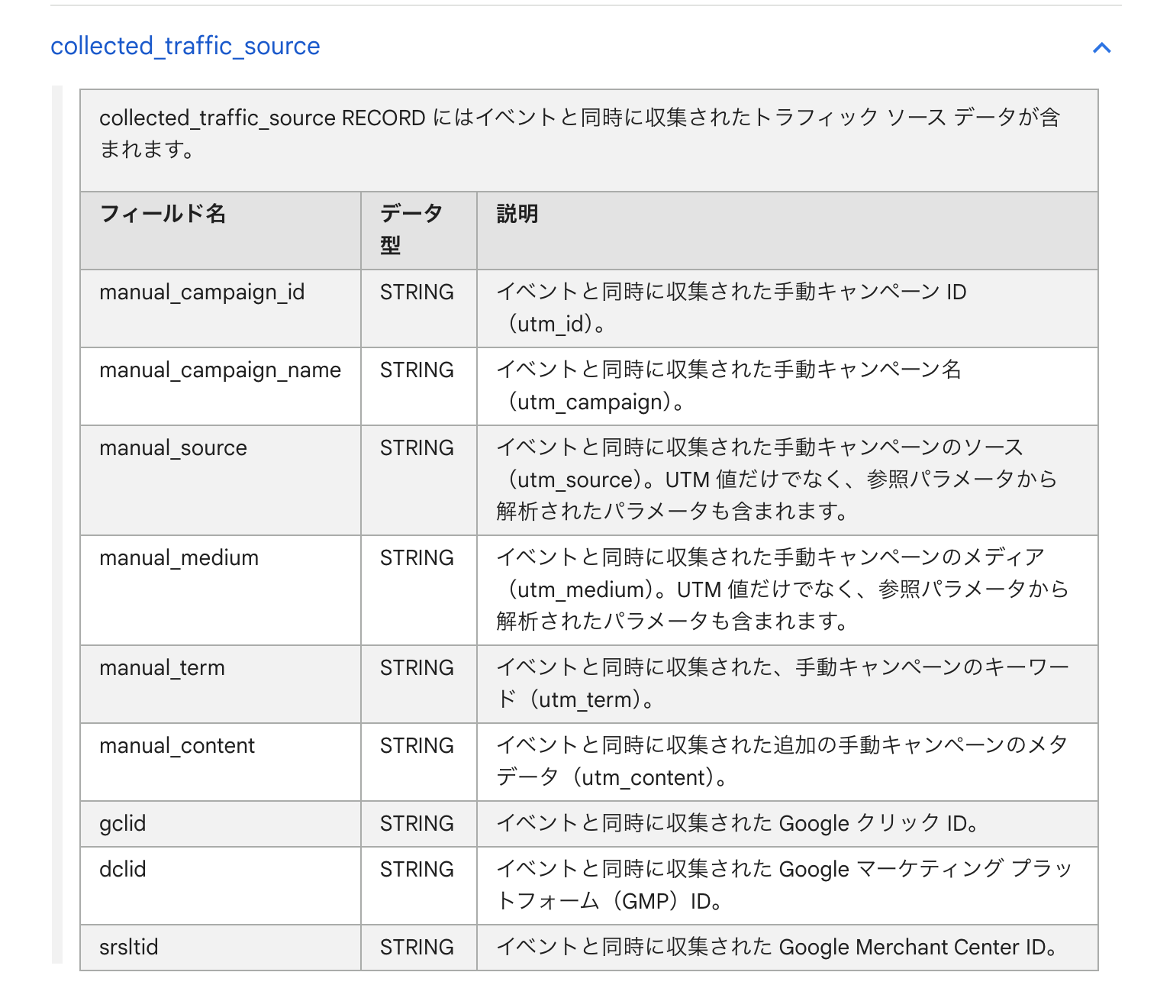Click the RECORD intro paragraph above table
This screenshot has width=1157, height=985.
(580, 134)
